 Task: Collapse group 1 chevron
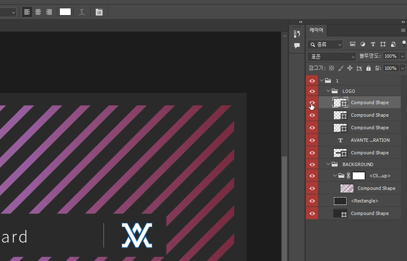click(x=322, y=80)
